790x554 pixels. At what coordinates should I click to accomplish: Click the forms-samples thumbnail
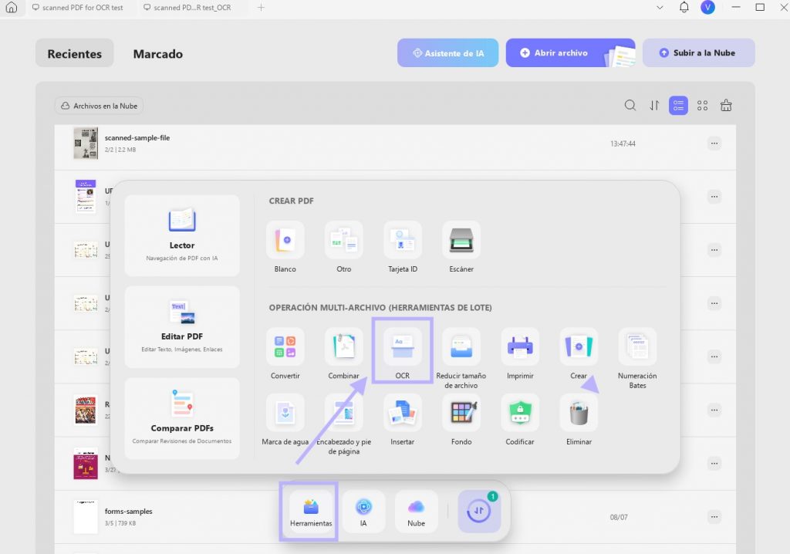pyautogui.click(x=86, y=517)
